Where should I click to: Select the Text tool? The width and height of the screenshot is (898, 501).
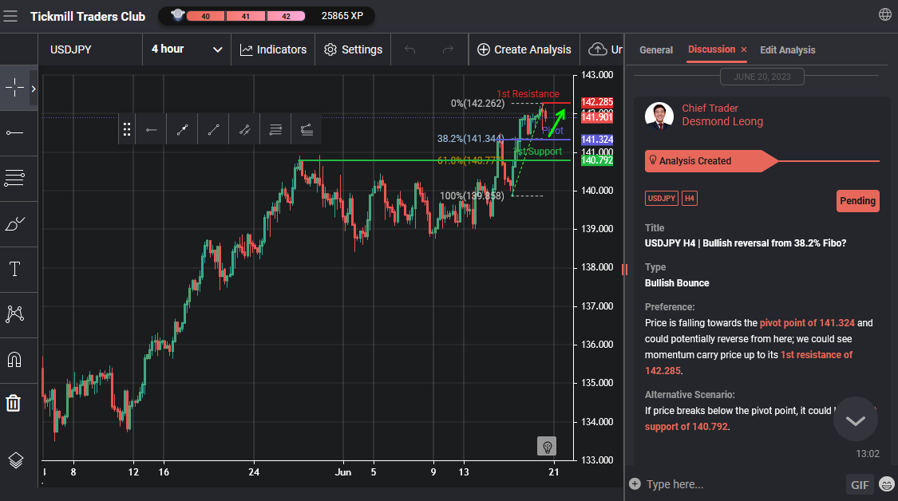(14, 269)
